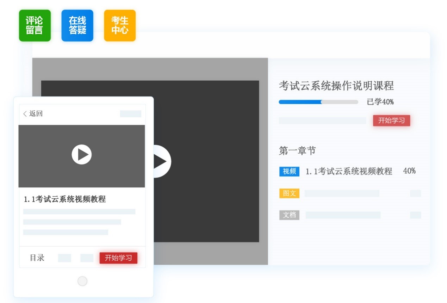Open the 目录 tab in the mobile footer
Screen dimensions: 447x303
[37, 258]
